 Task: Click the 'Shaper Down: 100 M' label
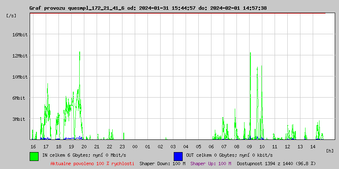point(162,164)
